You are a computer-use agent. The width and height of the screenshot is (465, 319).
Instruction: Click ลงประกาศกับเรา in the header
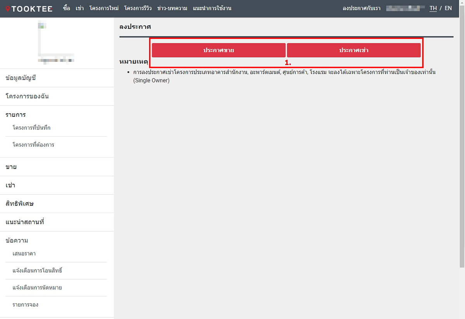[x=362, y=8]
